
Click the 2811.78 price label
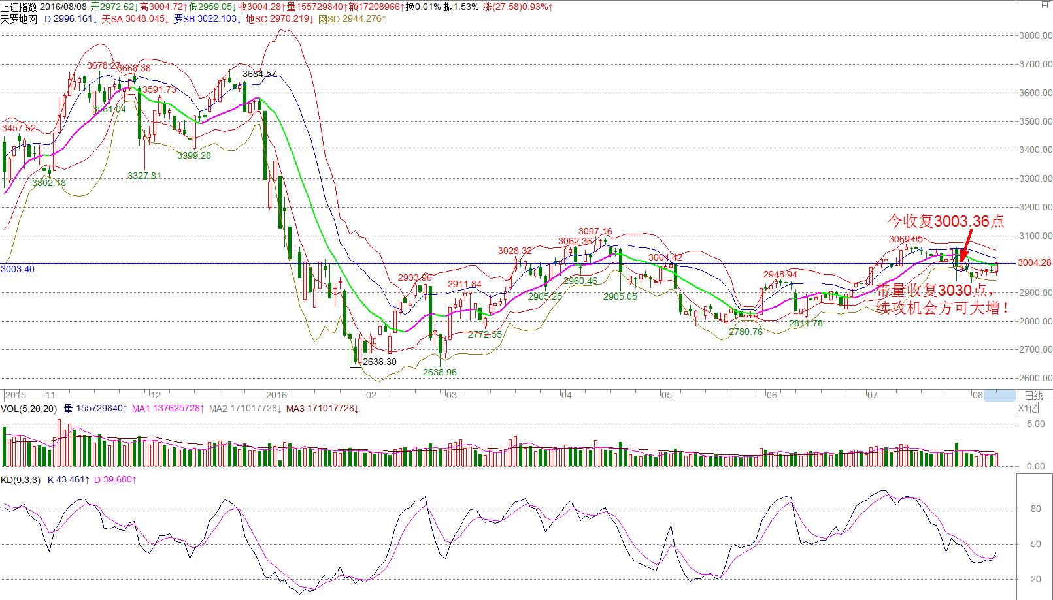click(806, 323)
